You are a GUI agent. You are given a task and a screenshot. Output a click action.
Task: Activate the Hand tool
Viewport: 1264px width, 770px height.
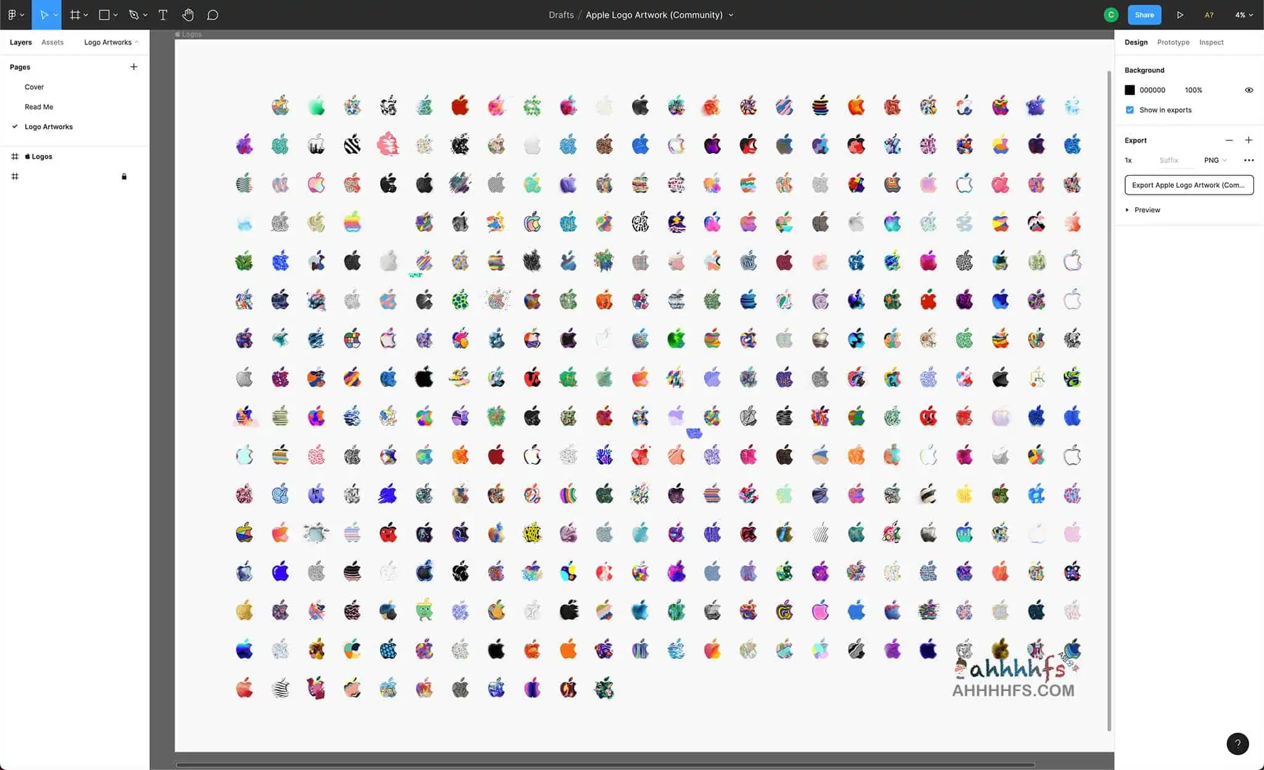tap(188, 14)
